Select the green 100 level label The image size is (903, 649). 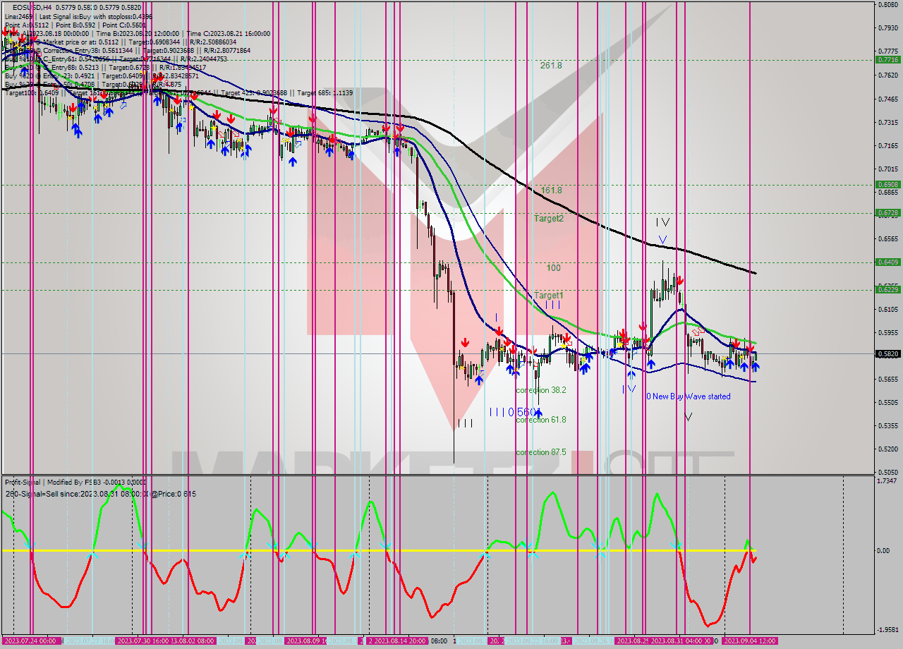pyautogui.click(x=553, y=268)
